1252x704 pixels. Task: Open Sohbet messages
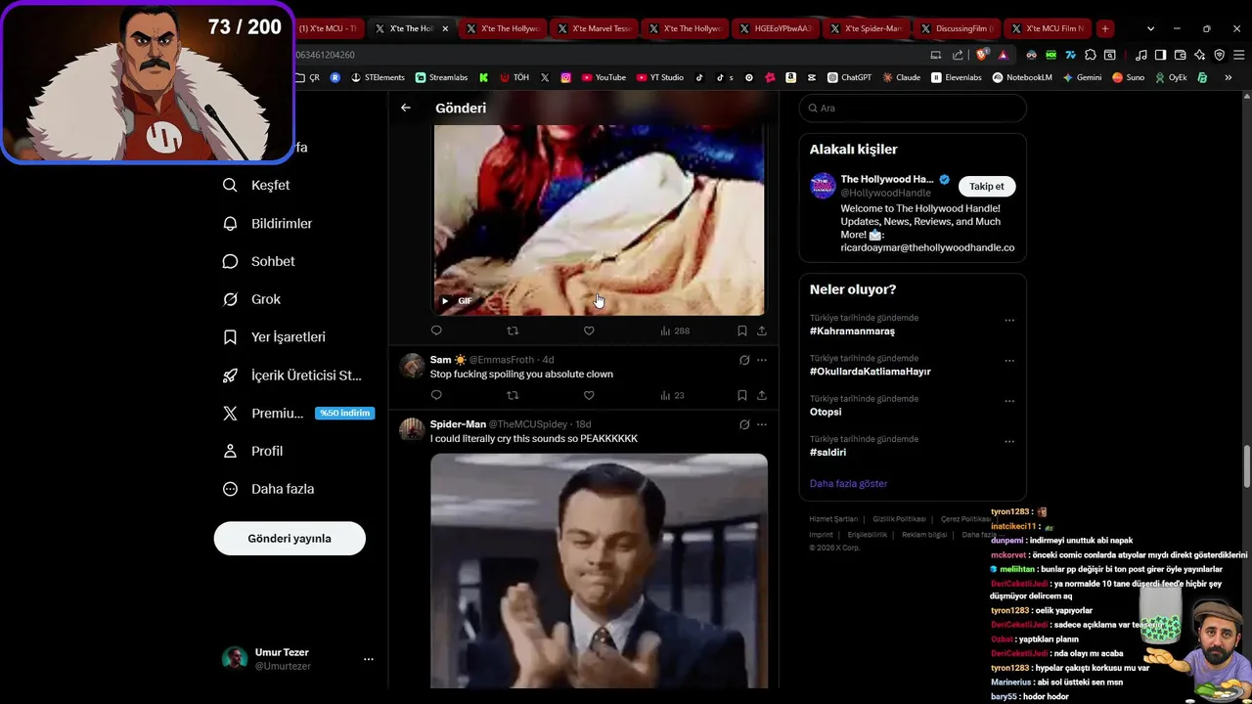pyautogui.click(x=258, y=261)
